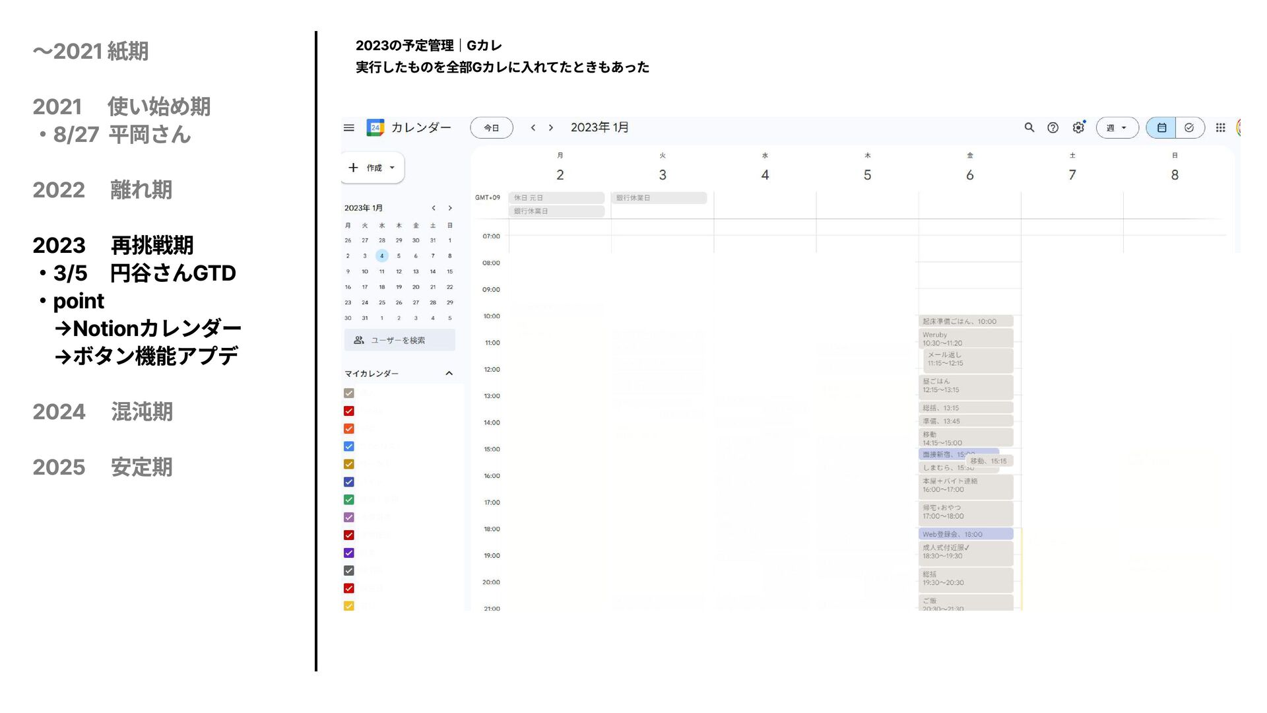Toggle the lavender calendar checkbox
Viewport: 1267px width, 713px height.
349,518
